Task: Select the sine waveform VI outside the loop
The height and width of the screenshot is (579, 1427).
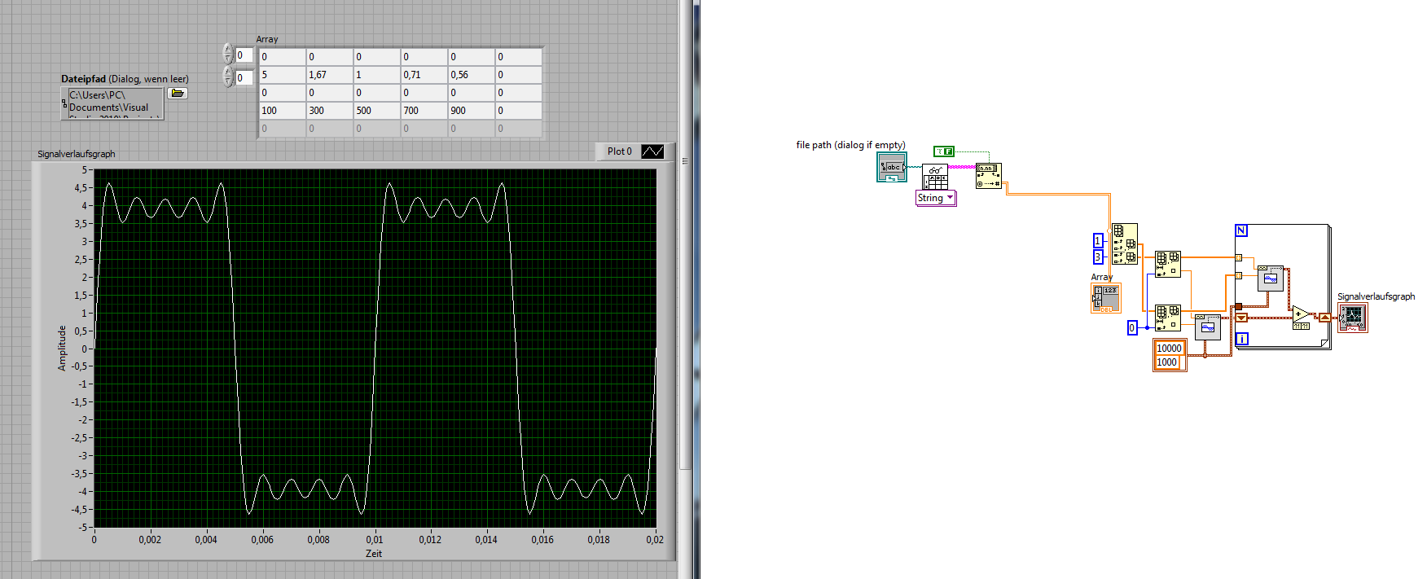Action: click(1208, 327)
